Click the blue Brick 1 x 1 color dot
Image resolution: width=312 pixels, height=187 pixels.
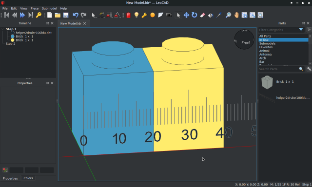[13, 37]
